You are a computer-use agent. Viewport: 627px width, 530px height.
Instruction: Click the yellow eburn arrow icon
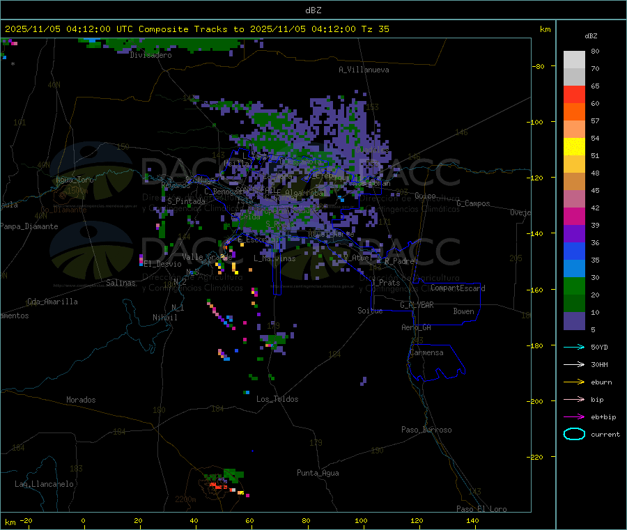point(574,382)
